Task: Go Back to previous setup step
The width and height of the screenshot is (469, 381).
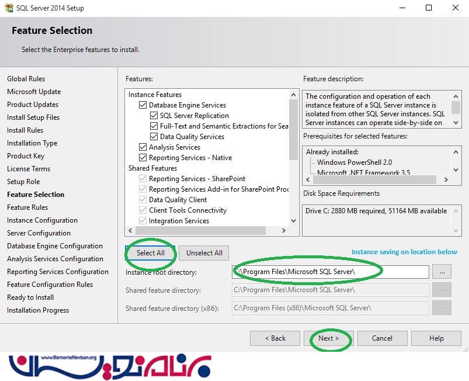Action: point(275,338)
